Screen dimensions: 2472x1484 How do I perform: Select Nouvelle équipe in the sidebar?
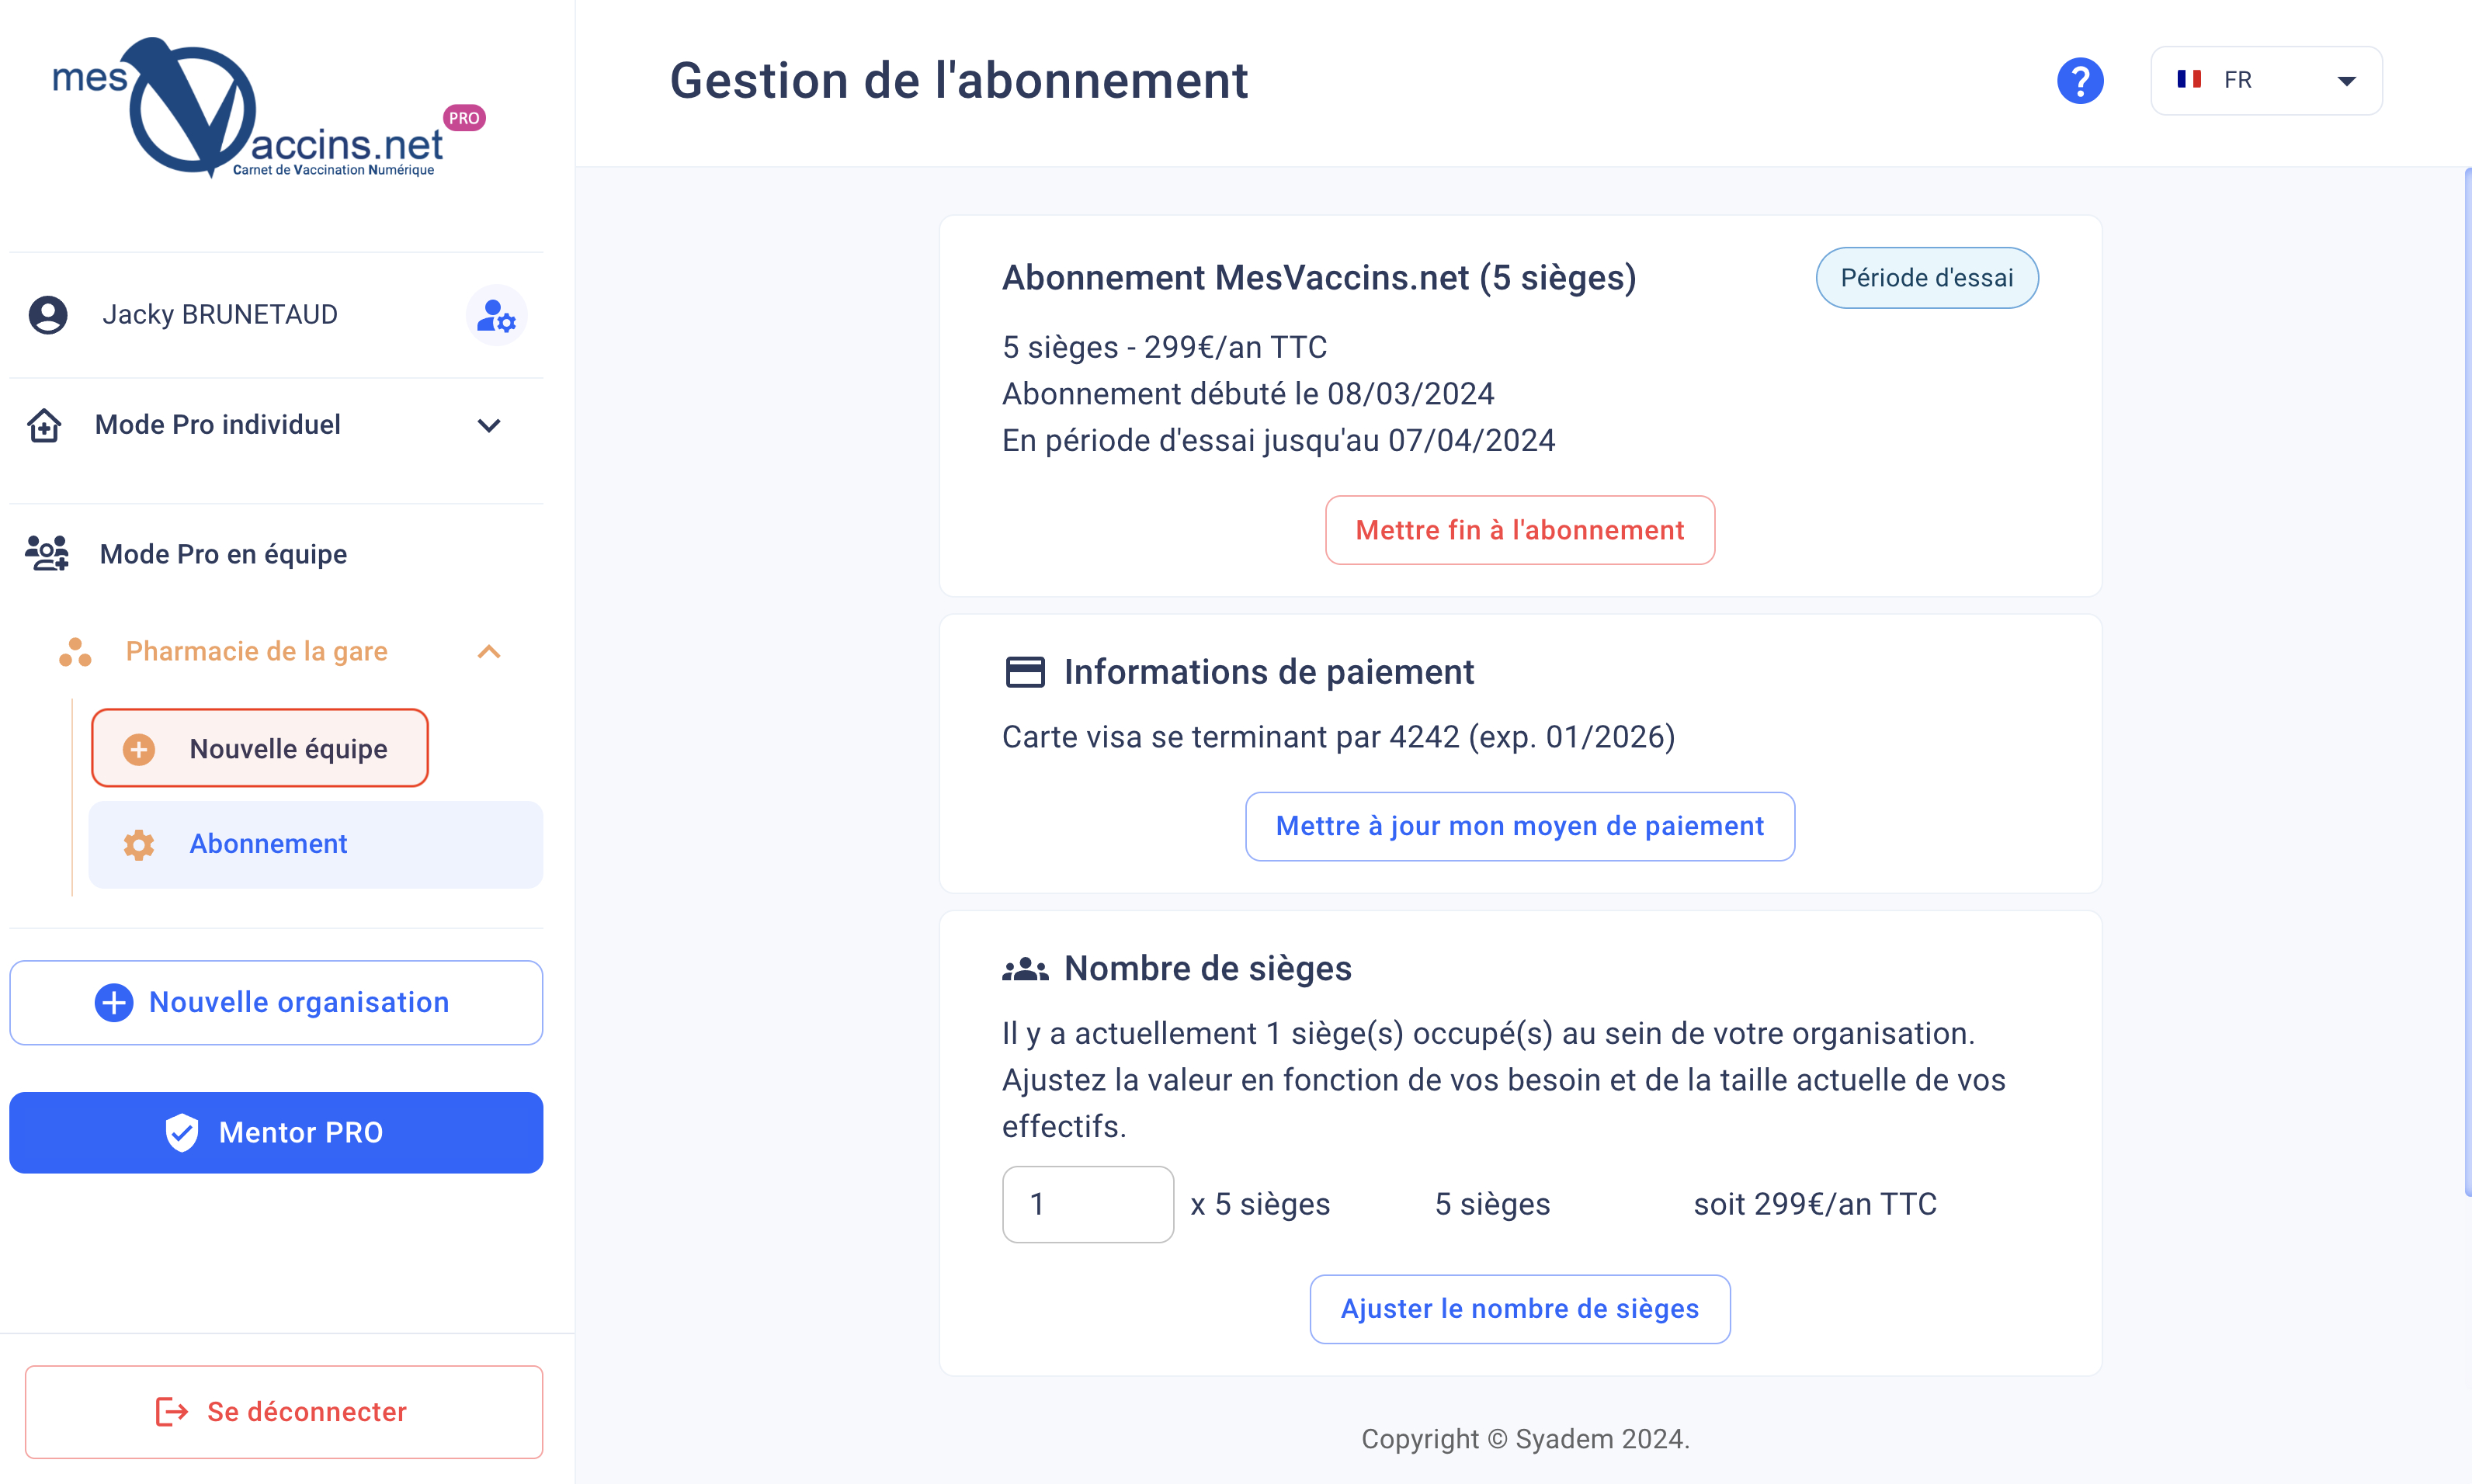click(260, 748)
